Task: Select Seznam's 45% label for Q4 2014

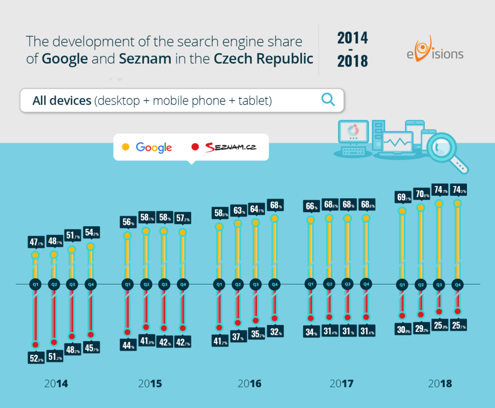Action: pos(91,348)
